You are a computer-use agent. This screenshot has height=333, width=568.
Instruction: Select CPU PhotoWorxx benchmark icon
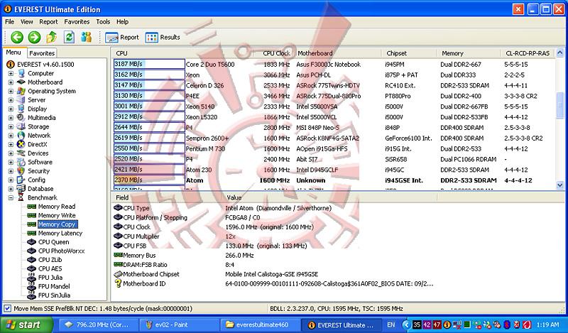coord(31,251)
